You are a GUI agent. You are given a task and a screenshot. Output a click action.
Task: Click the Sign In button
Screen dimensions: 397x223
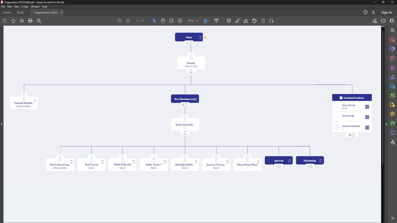tap(387, 12)
